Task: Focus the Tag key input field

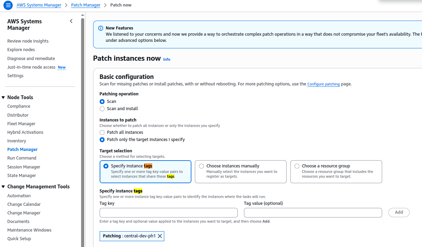Action: point(168,213)
